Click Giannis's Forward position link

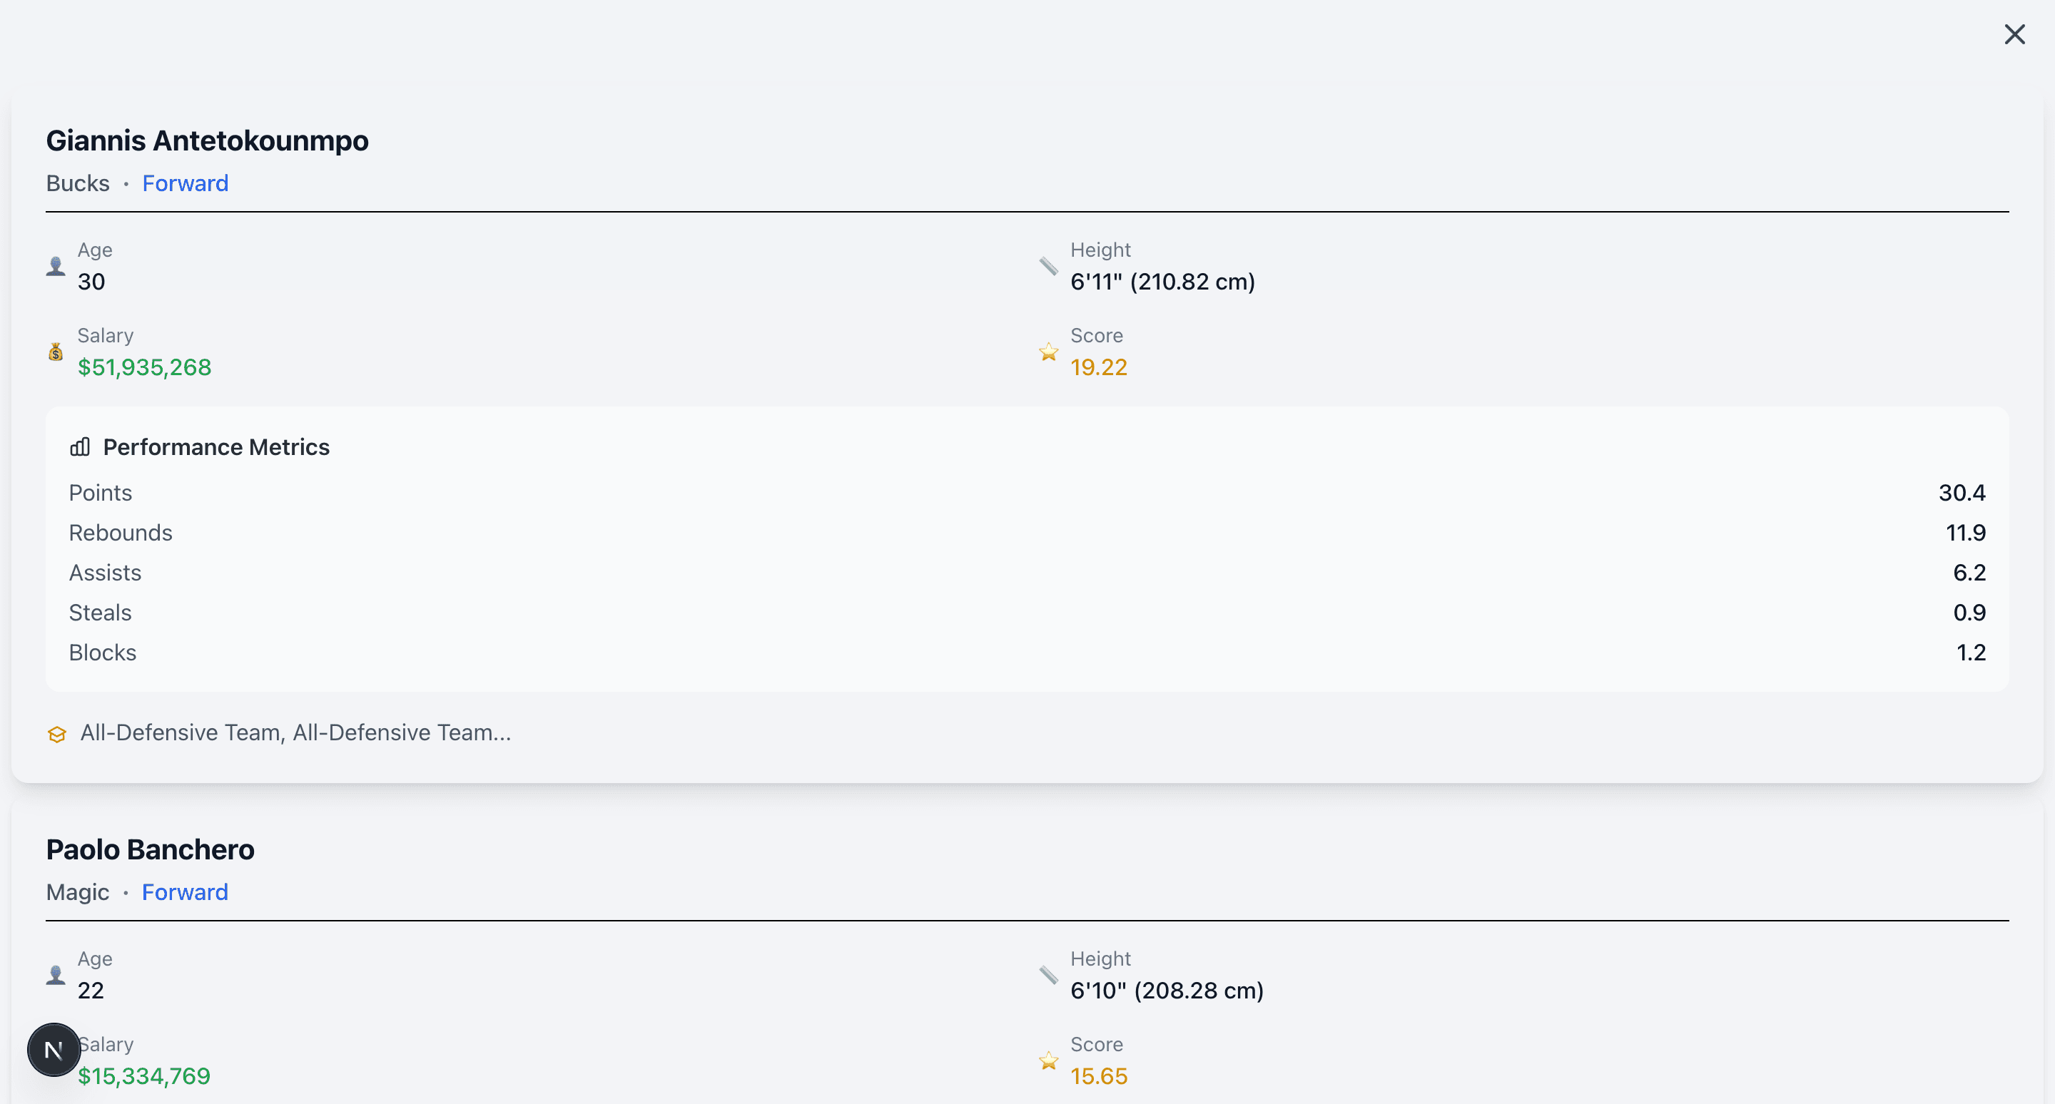click(x=185, y=183)
